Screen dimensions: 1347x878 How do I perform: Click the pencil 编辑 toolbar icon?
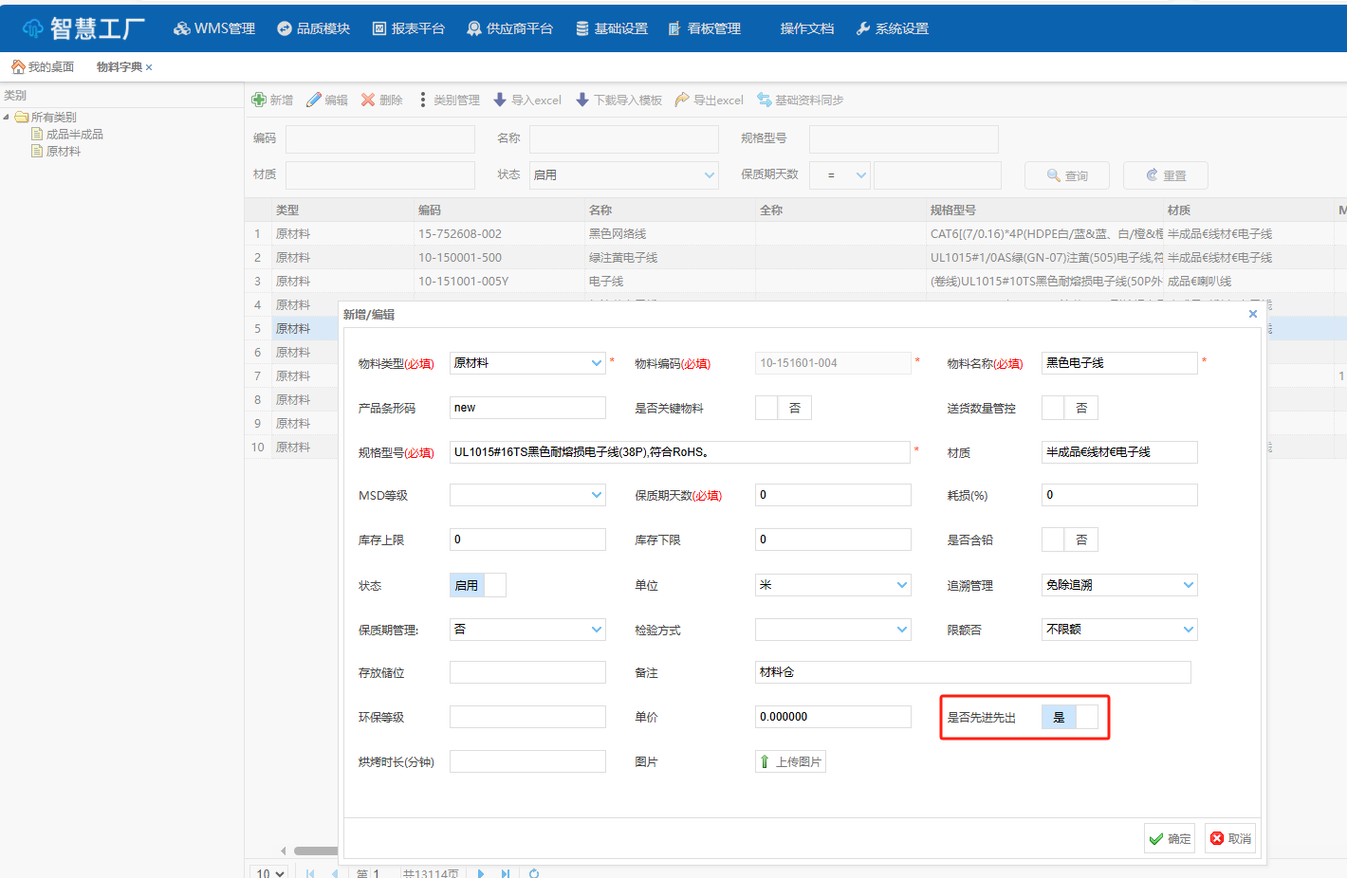coord(314,100)
